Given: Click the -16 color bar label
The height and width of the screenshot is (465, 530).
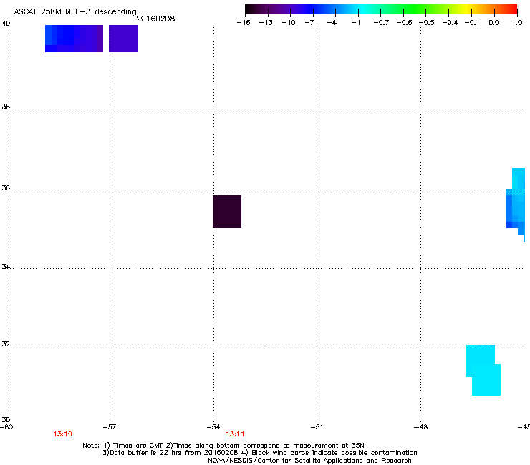Looking at the screenshot, I should point(244,23).
